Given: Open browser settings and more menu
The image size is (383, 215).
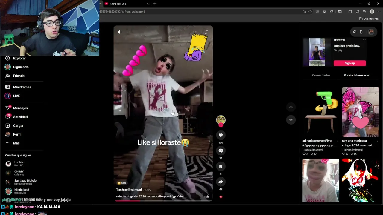Looking at the screenshot, I should coord(379,12).
